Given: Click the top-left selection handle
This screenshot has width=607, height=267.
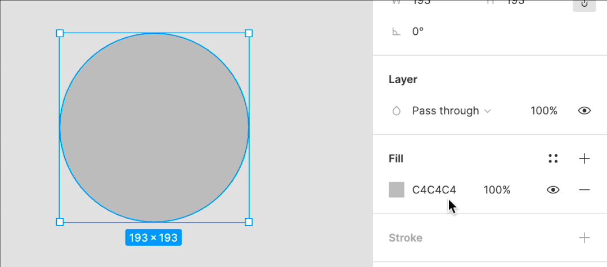Looking at the screenshot, I should point(60,34).
